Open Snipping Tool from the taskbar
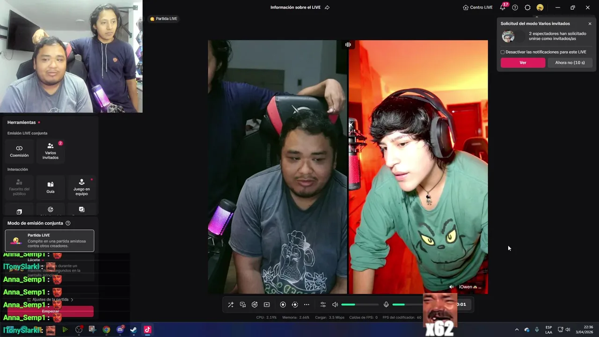This screenshot has height=337, width=599. point(92,330)
